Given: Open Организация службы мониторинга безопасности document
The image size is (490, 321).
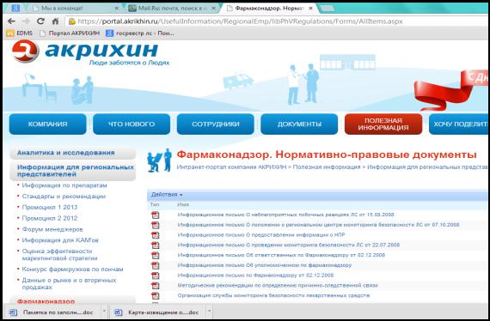Looking at the screenshot, I should point(273,295).
